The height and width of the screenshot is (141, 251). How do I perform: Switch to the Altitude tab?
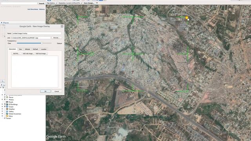coord(27,49)
